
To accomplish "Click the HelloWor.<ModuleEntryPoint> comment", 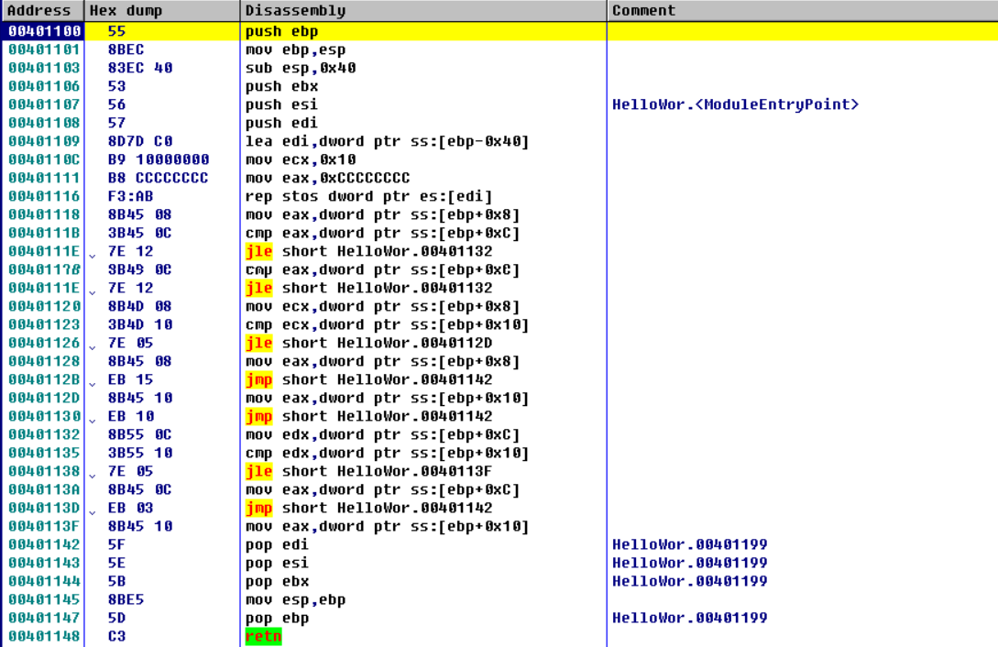I will (x=735, y=104).
